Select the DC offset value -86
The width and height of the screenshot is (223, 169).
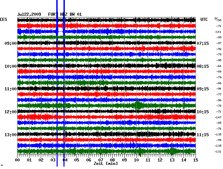tap(219, 83)
